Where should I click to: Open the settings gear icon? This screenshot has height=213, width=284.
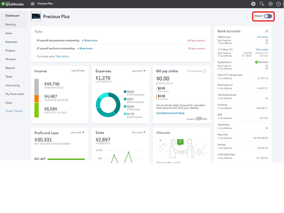pyautogui.click(x=270, y=4)
